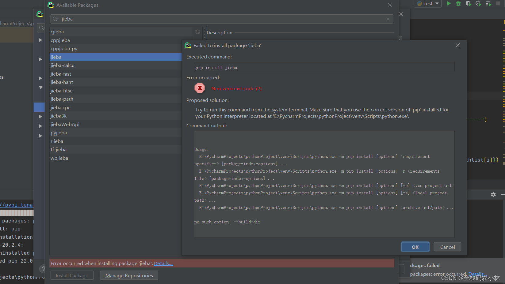Start debugging with the bug icon
Image resolution: width=505 pixels, height=284 pixels.
pos(458,4)
